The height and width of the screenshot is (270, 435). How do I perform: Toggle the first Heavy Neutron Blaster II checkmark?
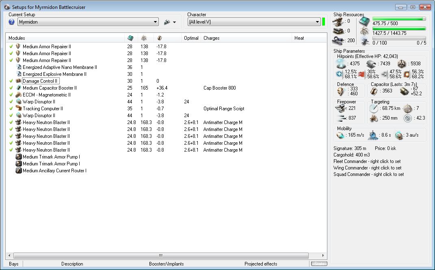pyautogui.click(x=11, y=122)
